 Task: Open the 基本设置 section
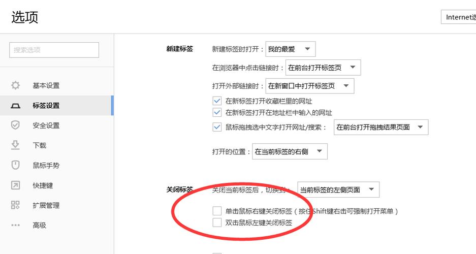tap(57, 85)
